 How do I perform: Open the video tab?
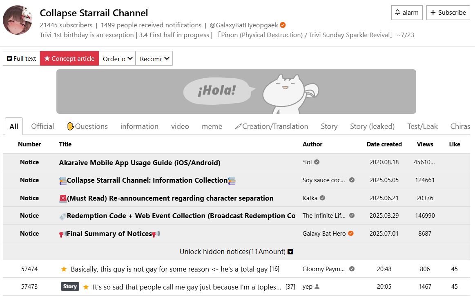click(x=180, y=126)
